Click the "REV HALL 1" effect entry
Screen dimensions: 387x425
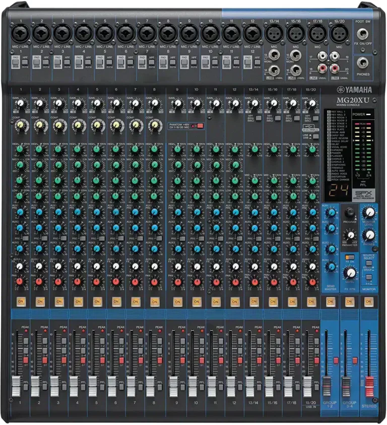(x=336, y=112)
